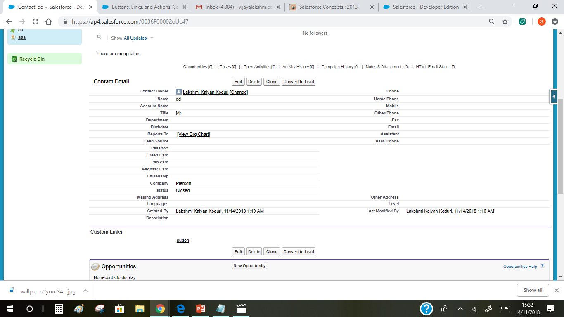Reload the page with refresh icon

36,21
